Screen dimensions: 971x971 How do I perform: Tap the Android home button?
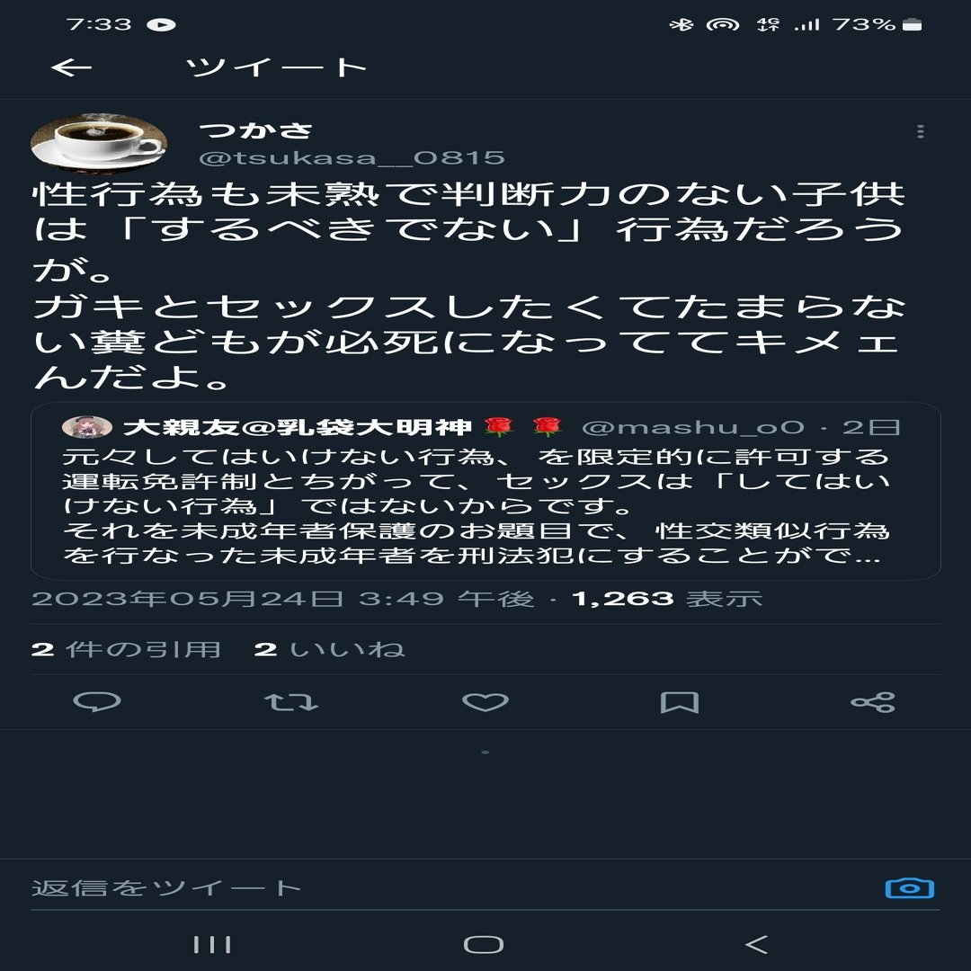(484, 944)
